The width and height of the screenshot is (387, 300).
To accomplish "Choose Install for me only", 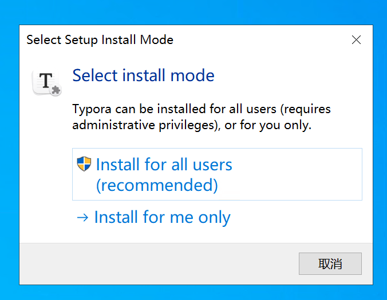I will pos(163,217).
